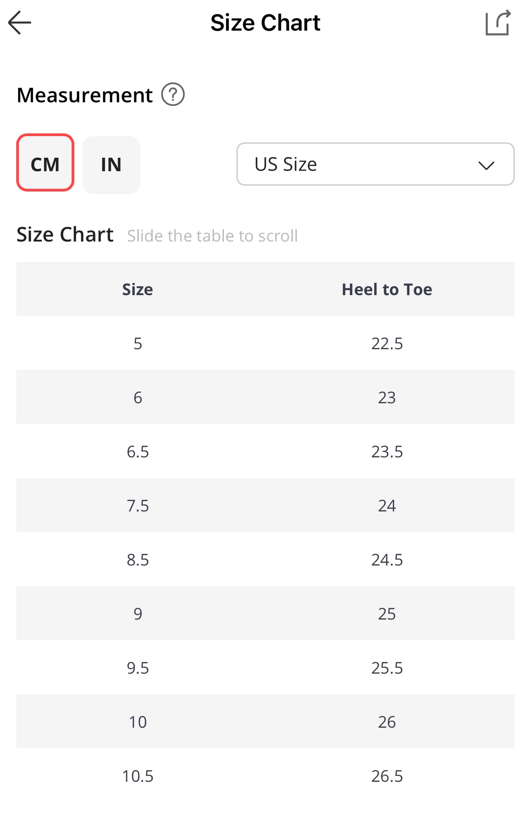Viewport: 531px width, 821px height.
Task: Click the Size Chart page title
Action: [x=265, y=23]
